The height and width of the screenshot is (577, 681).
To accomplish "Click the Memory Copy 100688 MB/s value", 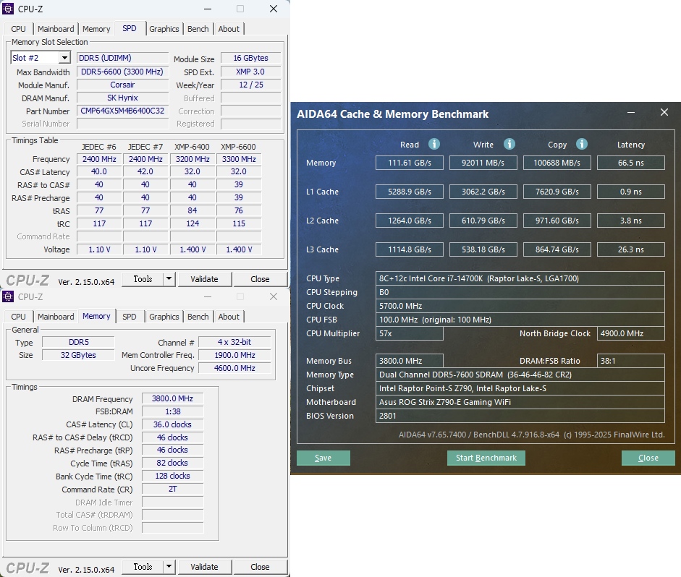I will click(557, 163).
